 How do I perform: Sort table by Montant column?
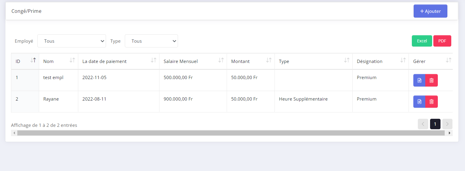(x=269, y=60)
